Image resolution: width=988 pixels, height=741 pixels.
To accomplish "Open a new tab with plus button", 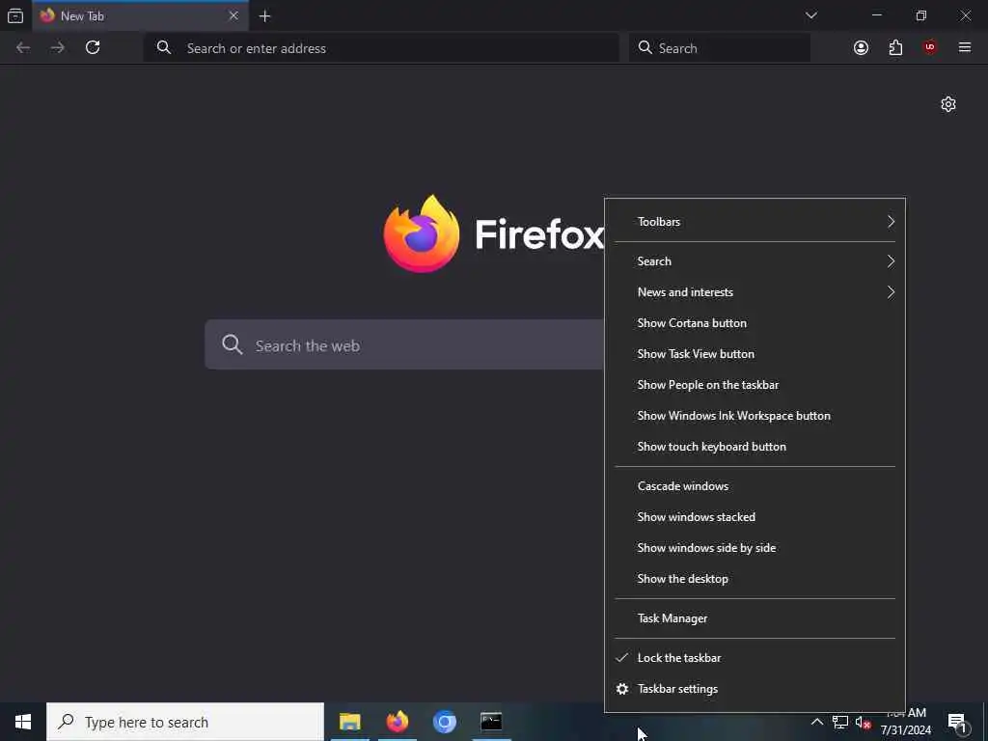I will coord(264,16).
